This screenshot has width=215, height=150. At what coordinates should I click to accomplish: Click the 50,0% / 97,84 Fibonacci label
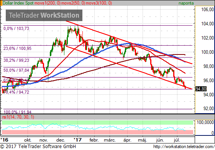click(x=16, y=70)
